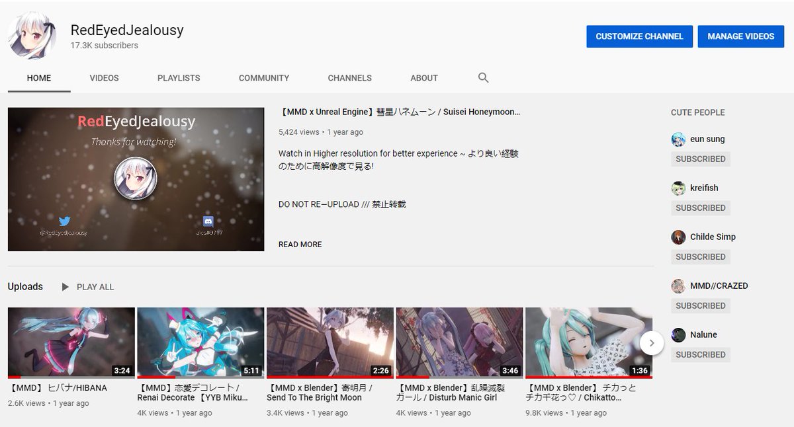794x427 pixels.
Task: Open the Uploads section heading link
Action: pos(25,287)
